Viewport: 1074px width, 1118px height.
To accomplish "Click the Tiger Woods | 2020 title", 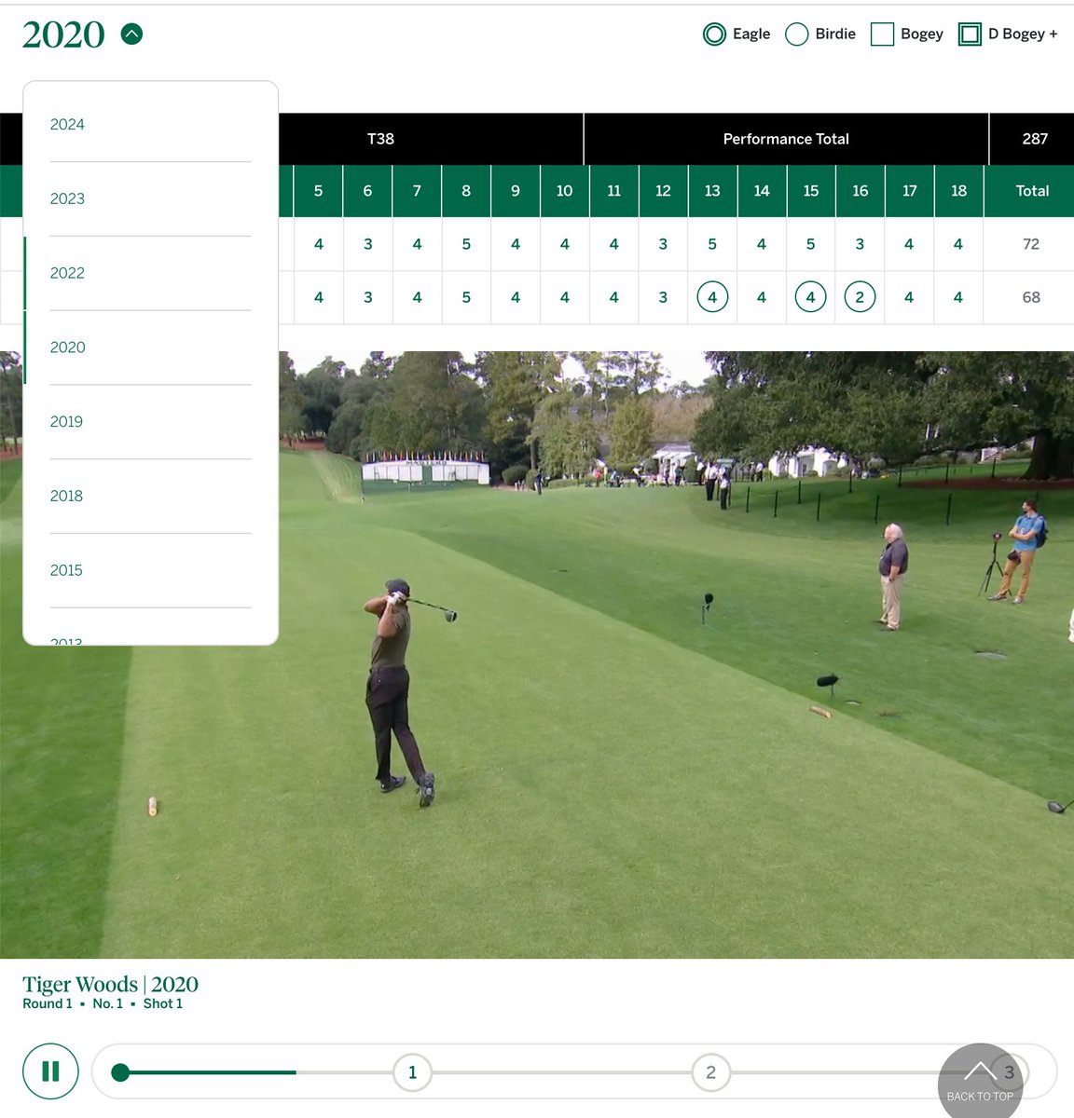I will [x=110, y=985].
